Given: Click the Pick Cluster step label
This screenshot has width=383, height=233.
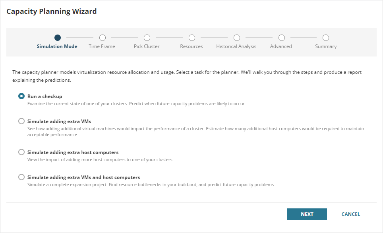Looking at the screenshot, I should pos(147,46).
